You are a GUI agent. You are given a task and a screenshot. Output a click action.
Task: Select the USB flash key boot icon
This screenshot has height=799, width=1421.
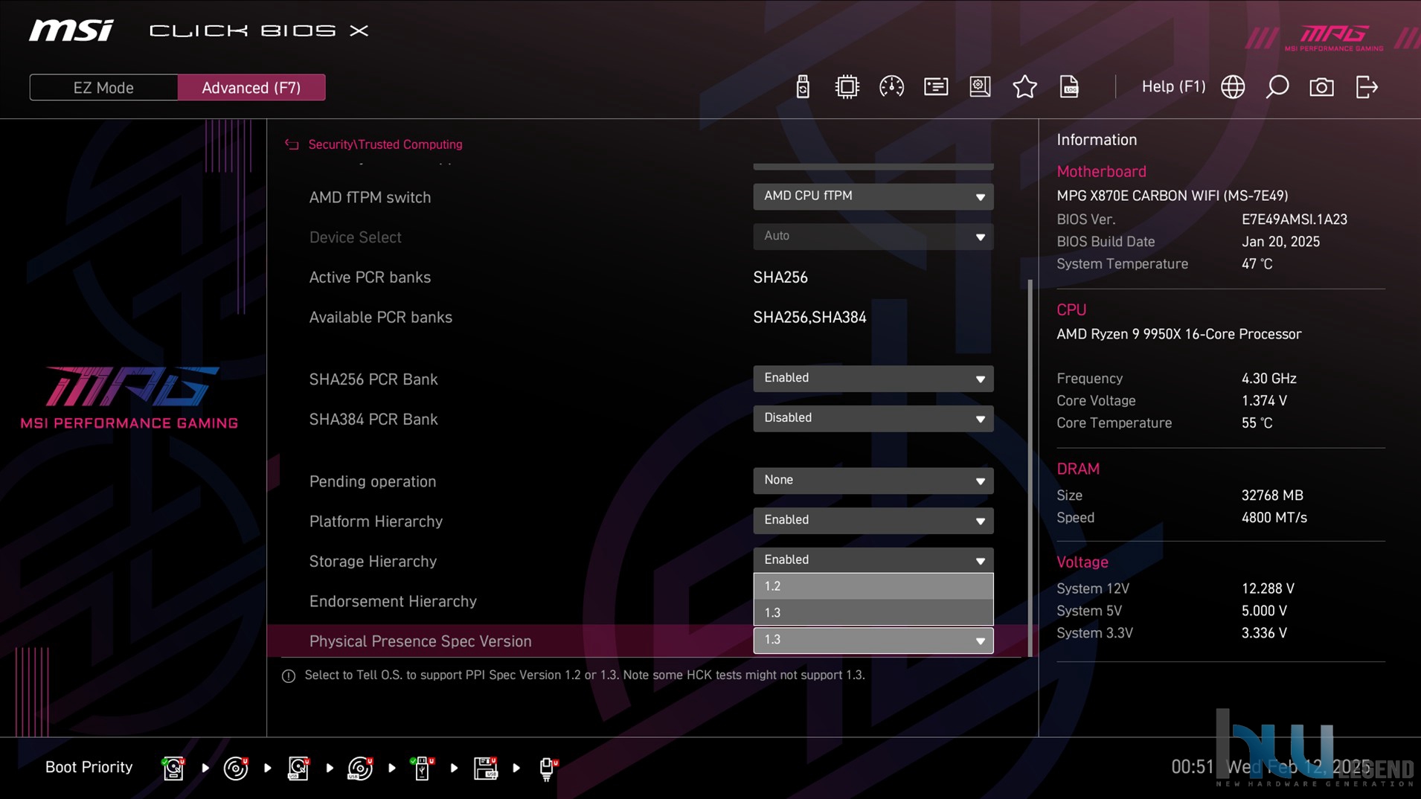[422, 768]
